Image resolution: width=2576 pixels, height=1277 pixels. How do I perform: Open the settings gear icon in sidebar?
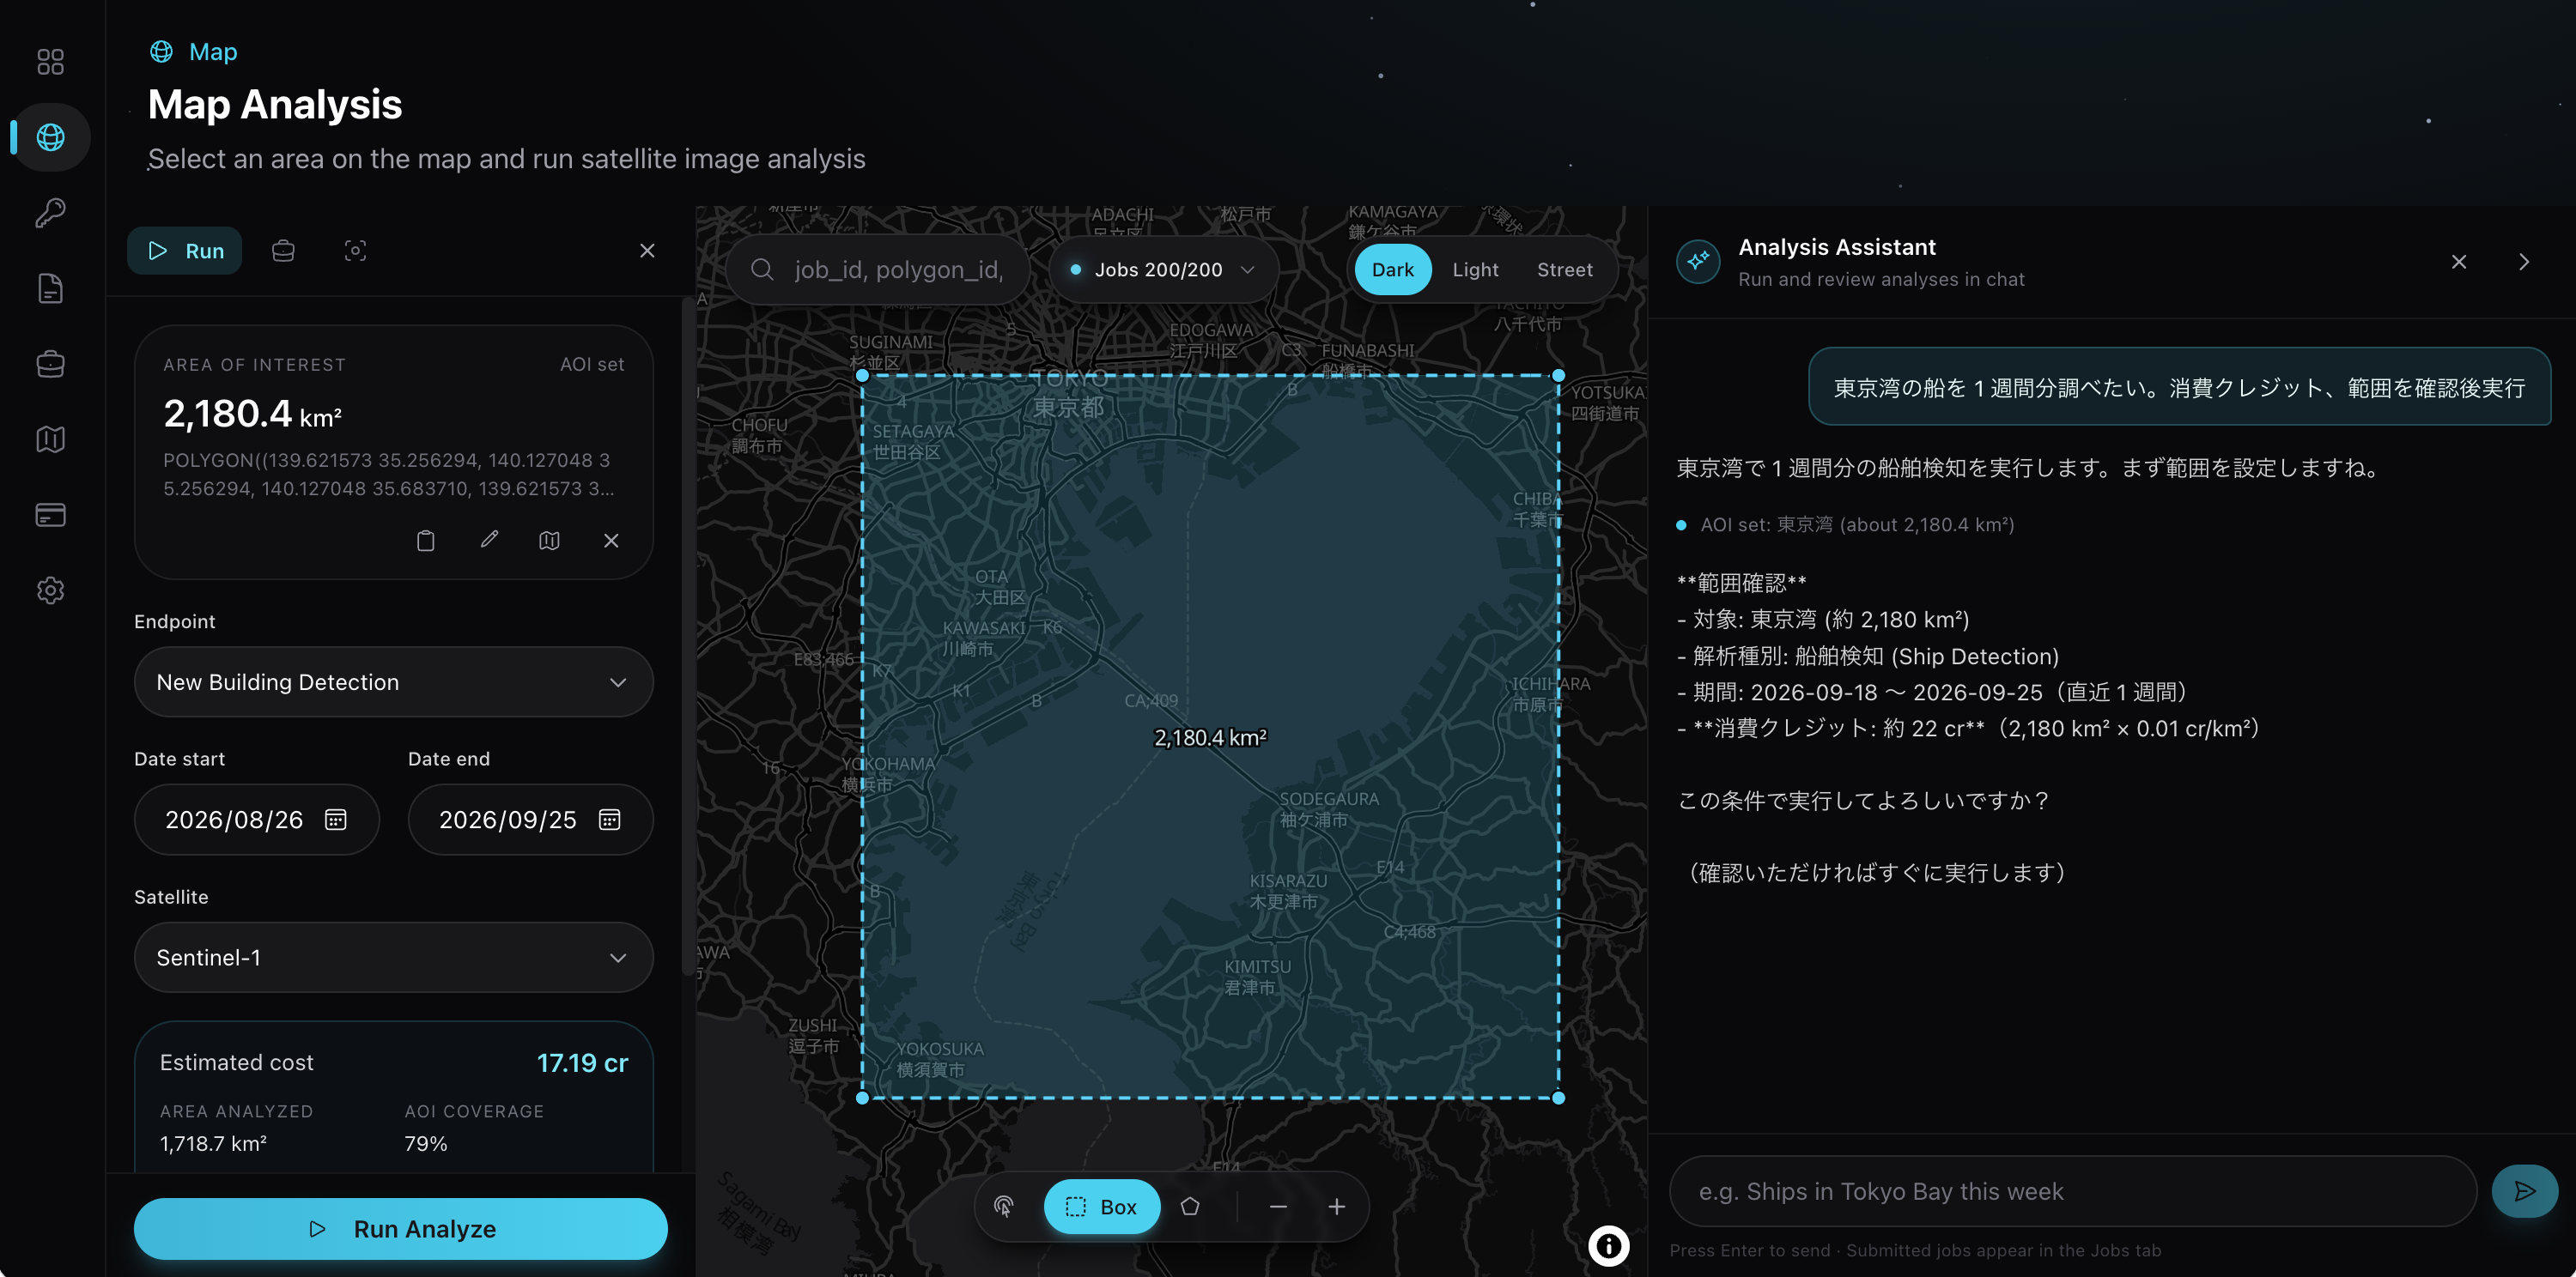tap(50, 590)
